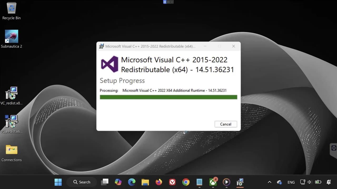Open Task View from the taskbar
This screenshot has width=337, height=189.
tap(105, 182)
